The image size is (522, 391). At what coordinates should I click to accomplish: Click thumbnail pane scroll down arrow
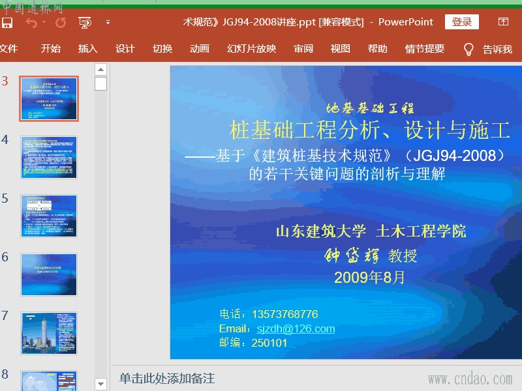pos(100,384)
